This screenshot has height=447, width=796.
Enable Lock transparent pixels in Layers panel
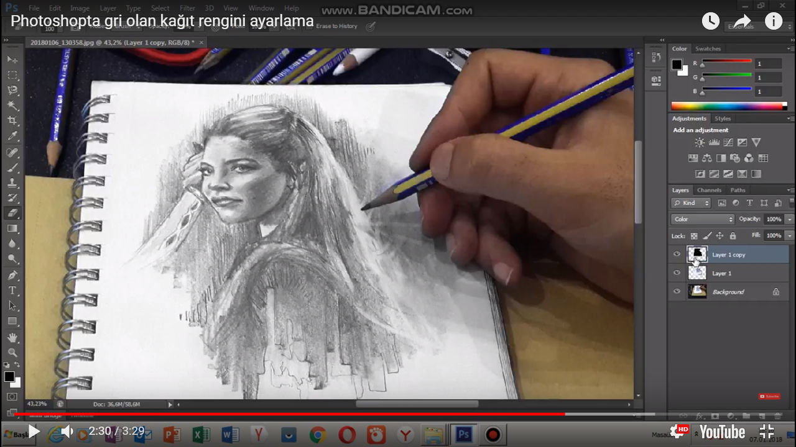[693, 236]
